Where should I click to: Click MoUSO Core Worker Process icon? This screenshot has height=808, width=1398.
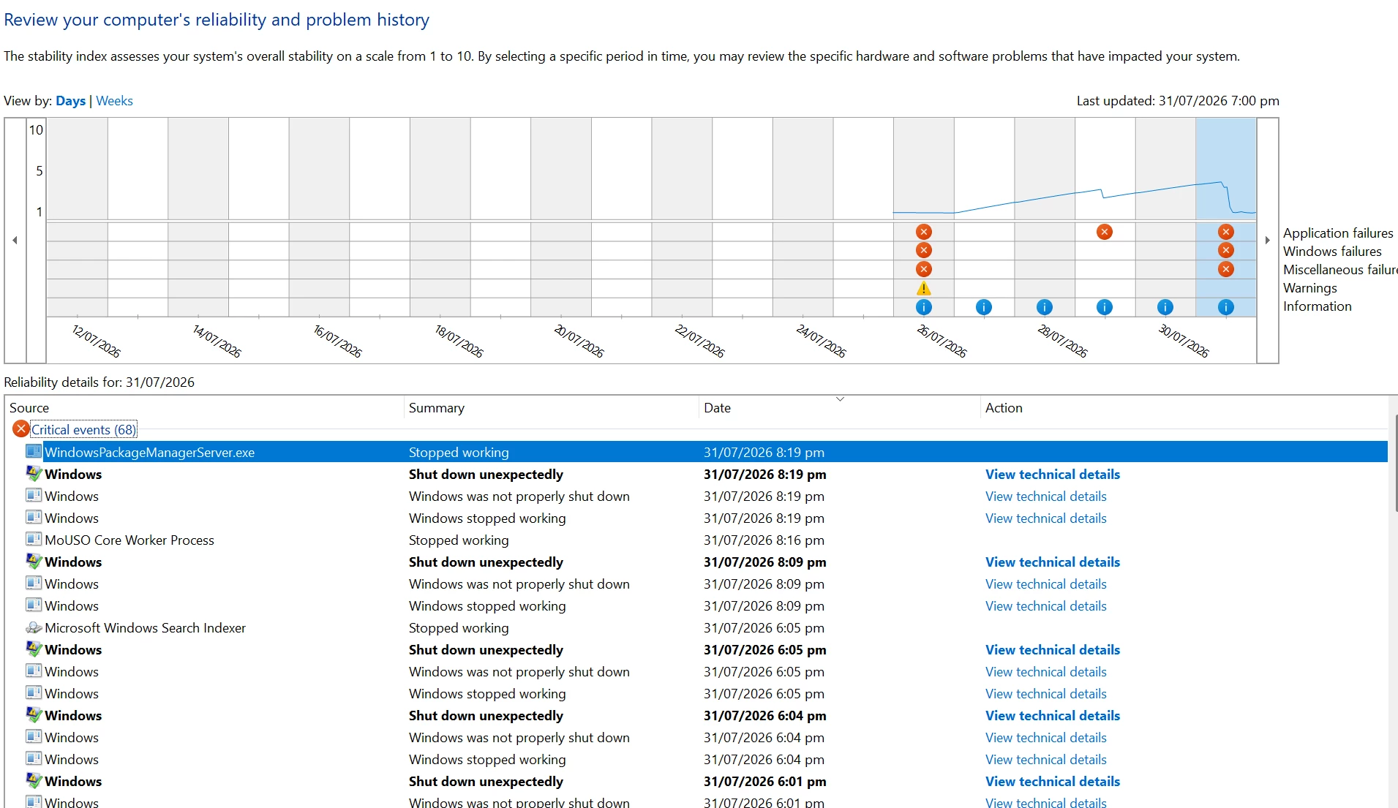tap(34, 539)
